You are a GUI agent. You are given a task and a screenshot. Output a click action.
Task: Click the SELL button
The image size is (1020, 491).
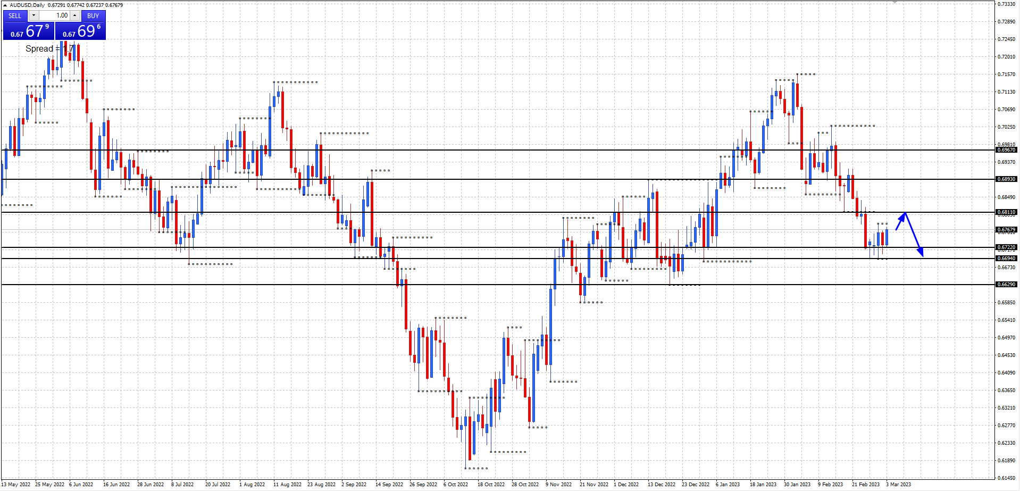click(15, 16)
